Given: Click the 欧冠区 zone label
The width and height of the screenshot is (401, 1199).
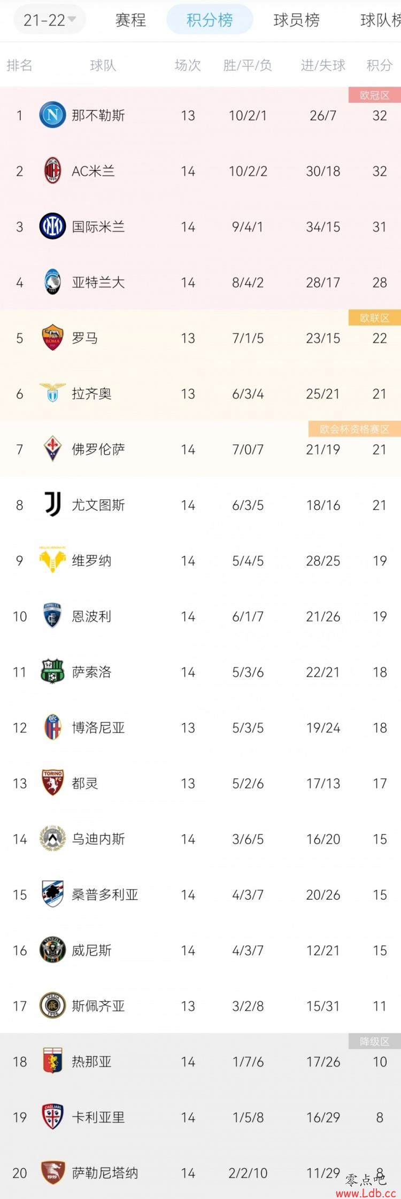Looking at the screenshot, I should point(375,95).
